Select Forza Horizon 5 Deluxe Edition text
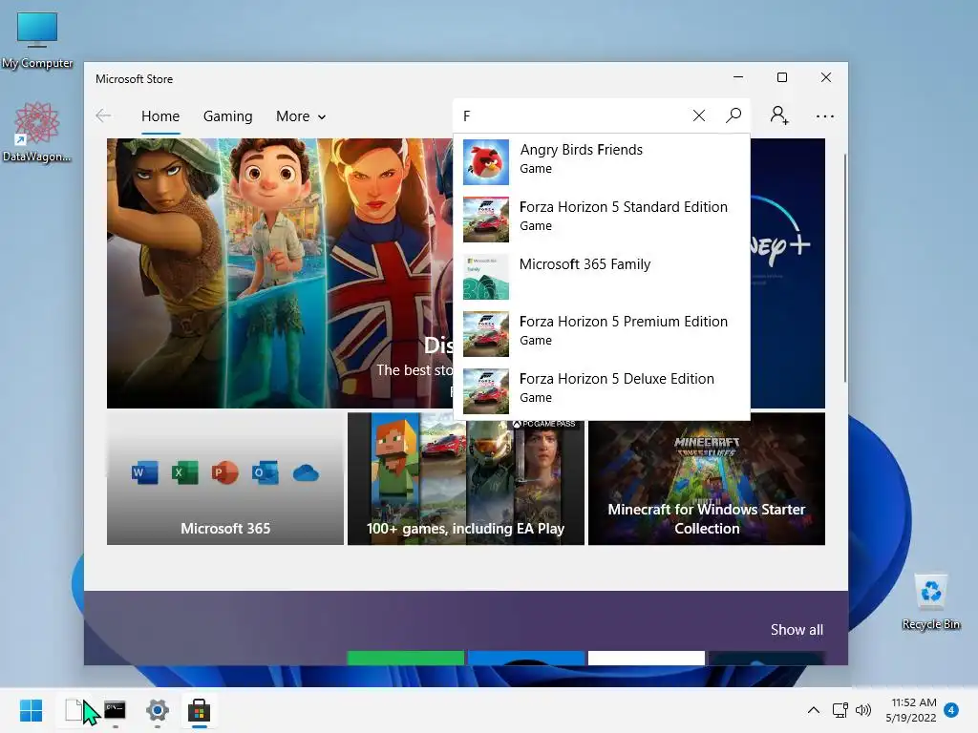978x733 pixels. pyautogui.click(x=616, y=379)
